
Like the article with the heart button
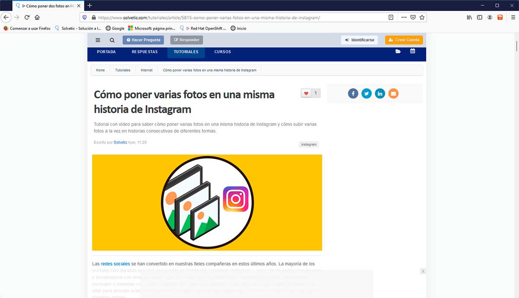click(x=306, y=93)
